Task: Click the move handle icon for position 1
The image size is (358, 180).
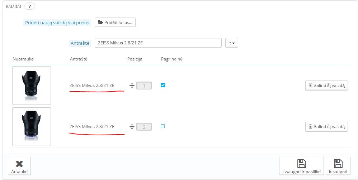Action: pos(132,86)
